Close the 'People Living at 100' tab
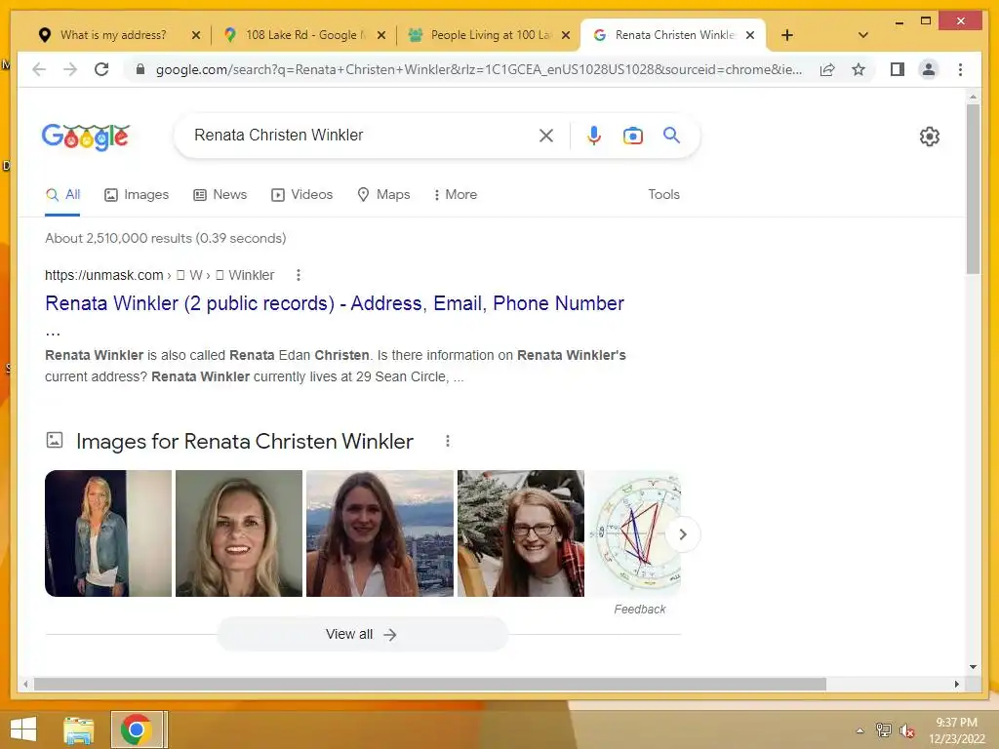 [565, 35]
